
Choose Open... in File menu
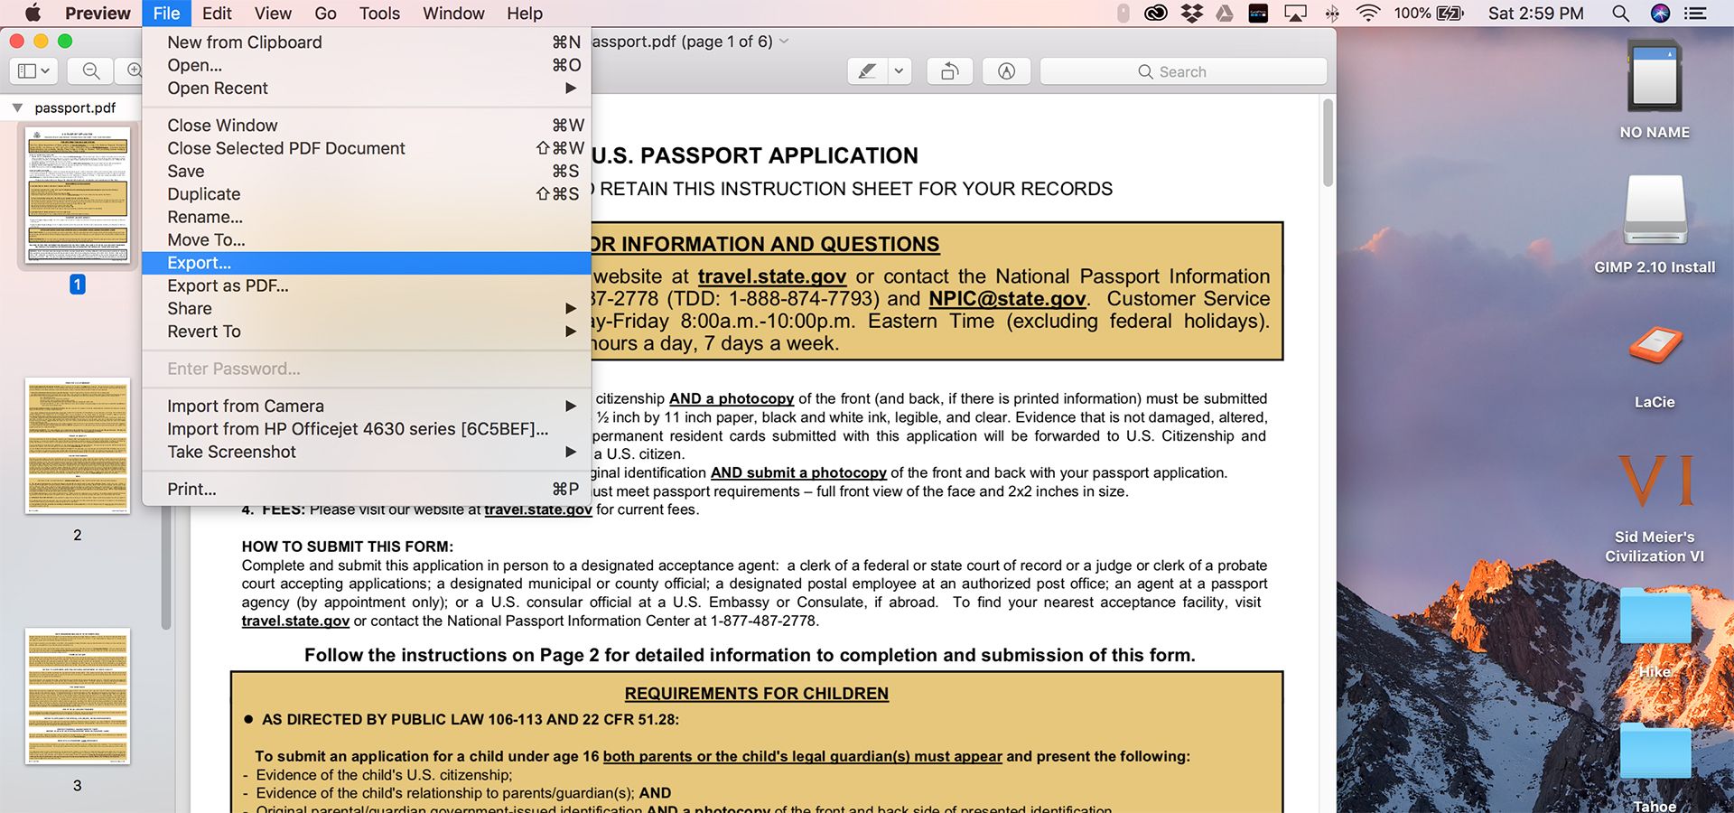point(367,65)
